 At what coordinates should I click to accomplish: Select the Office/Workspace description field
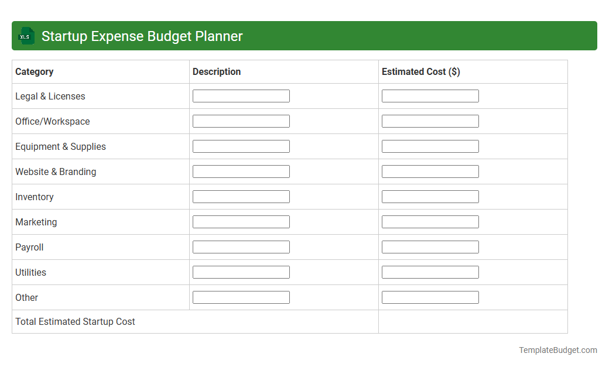click(241, 121)
